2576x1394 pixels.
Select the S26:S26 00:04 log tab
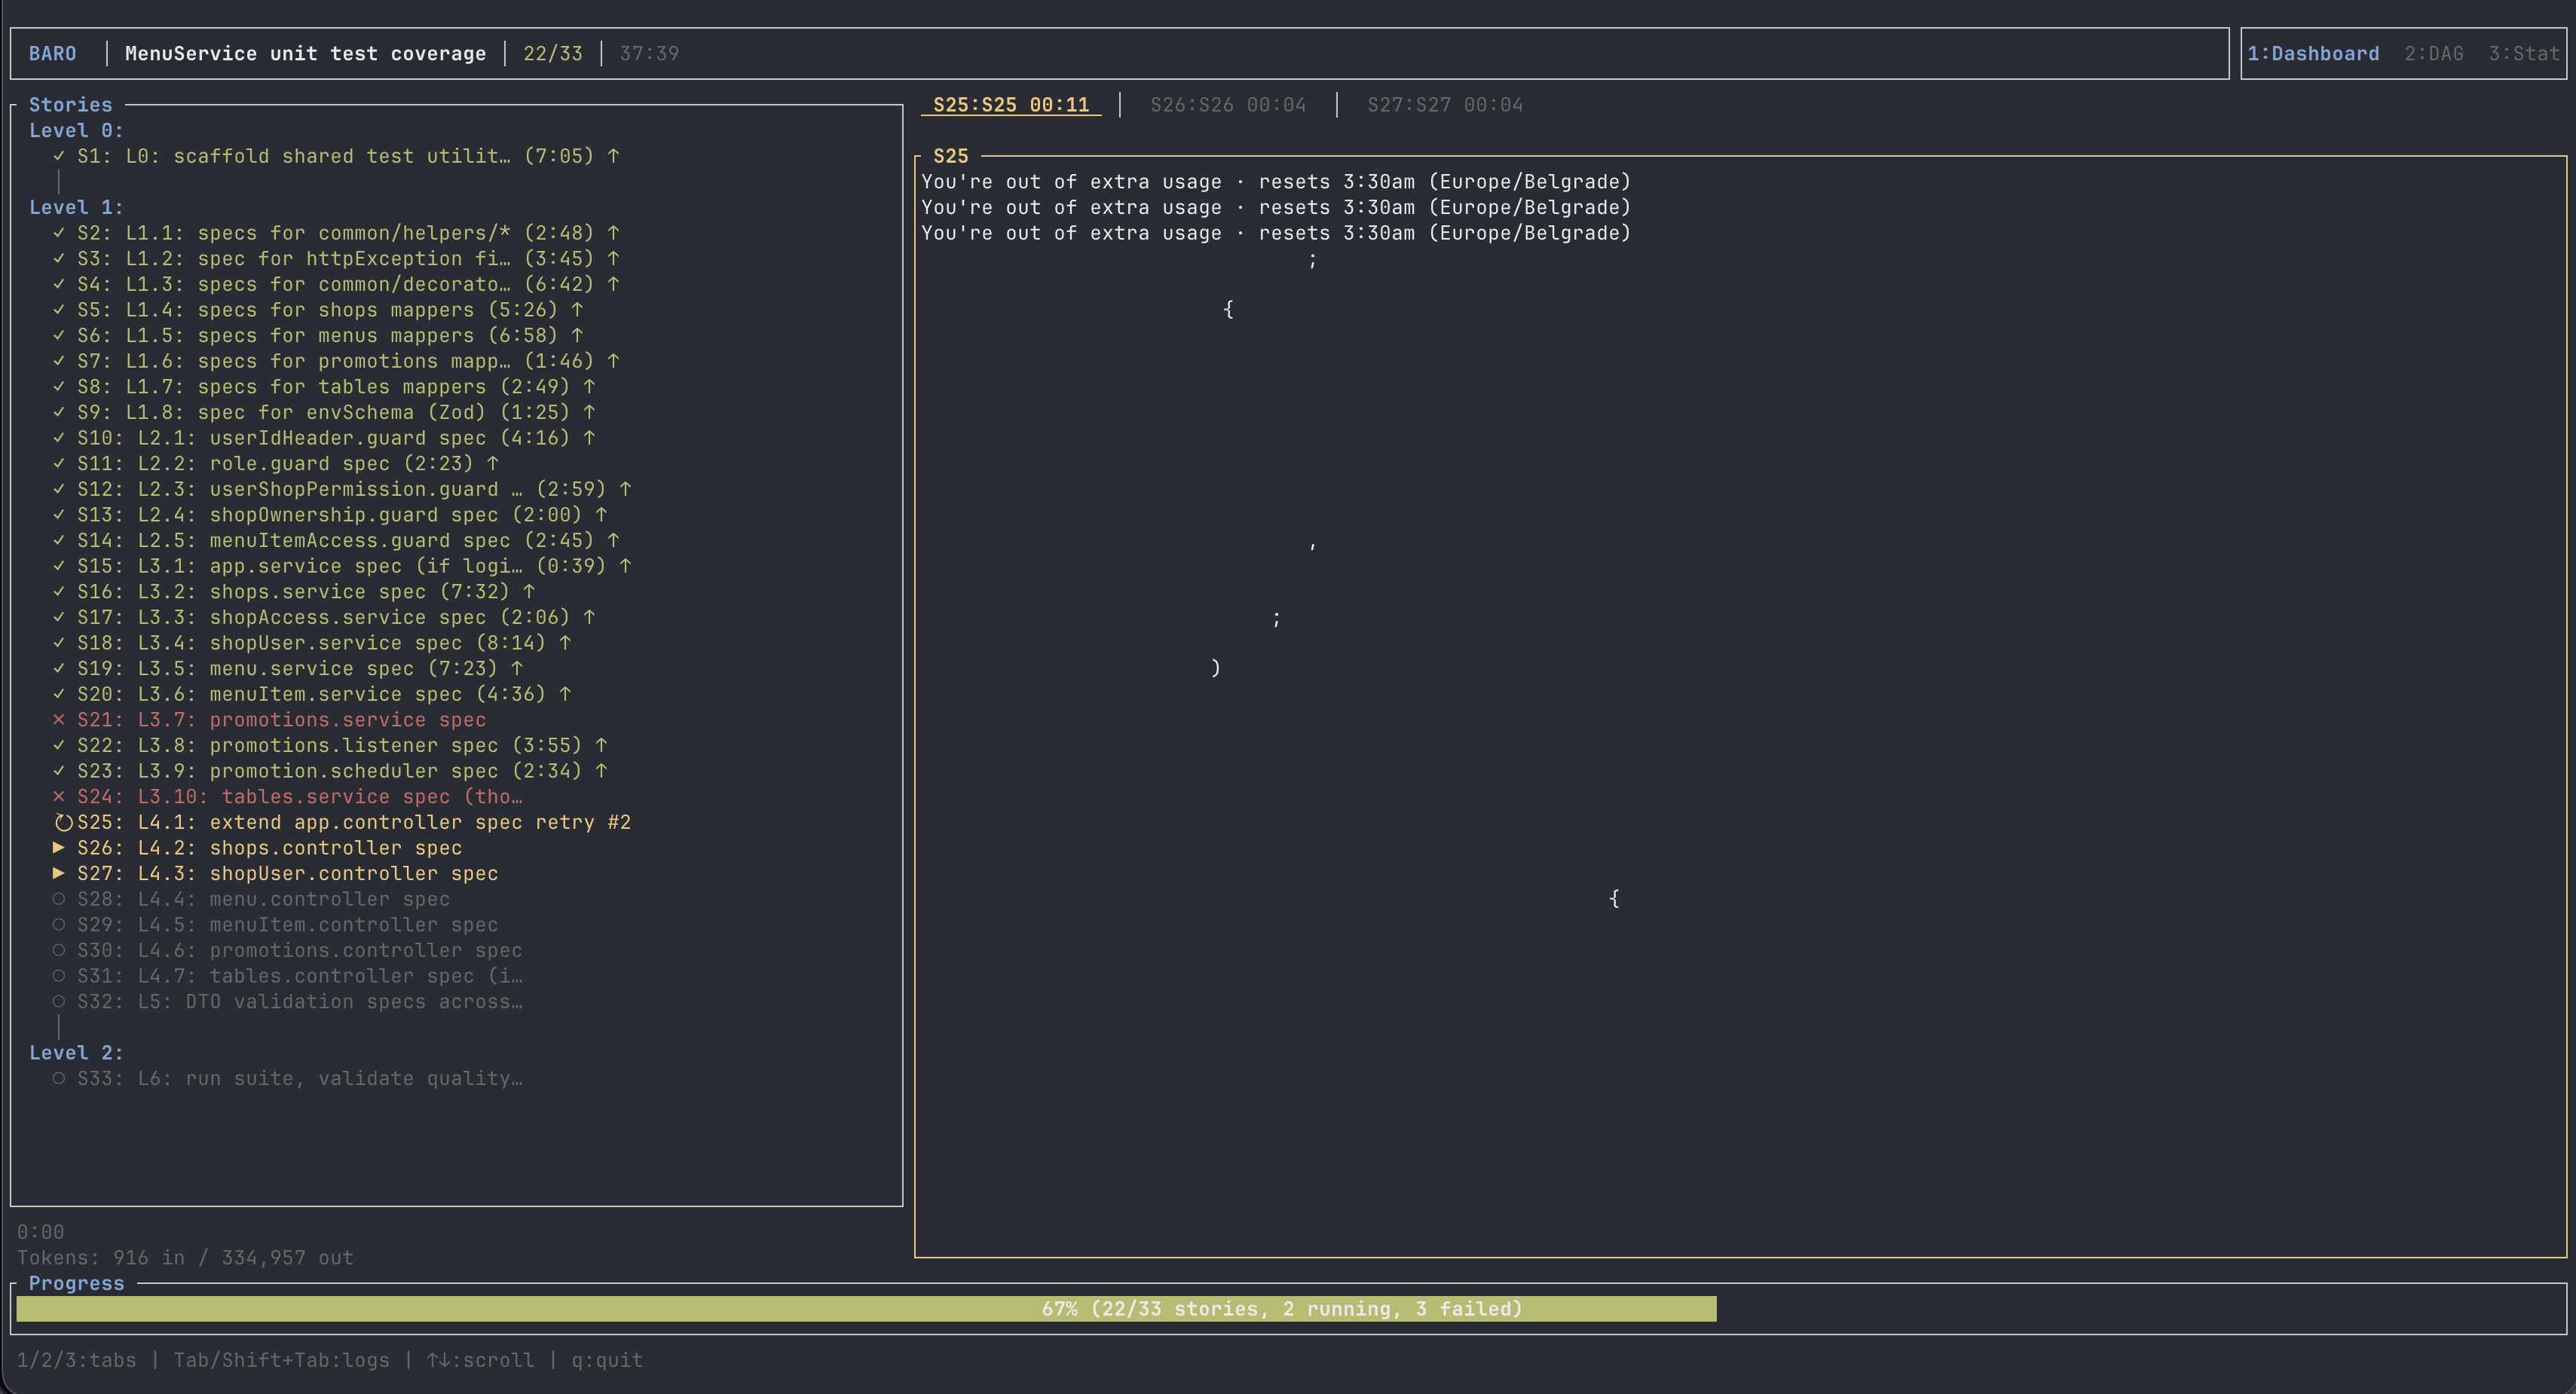1228,105
